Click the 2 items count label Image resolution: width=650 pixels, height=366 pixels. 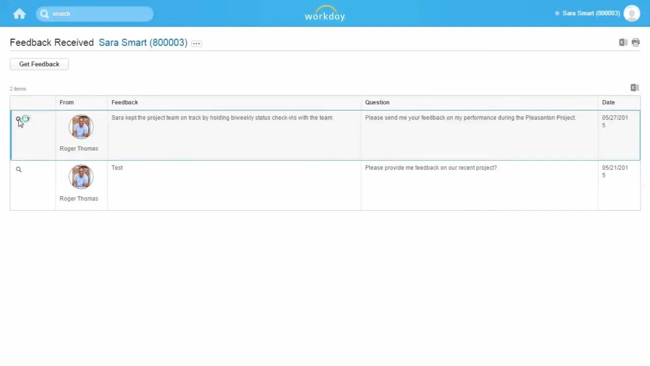click(18, 88)
